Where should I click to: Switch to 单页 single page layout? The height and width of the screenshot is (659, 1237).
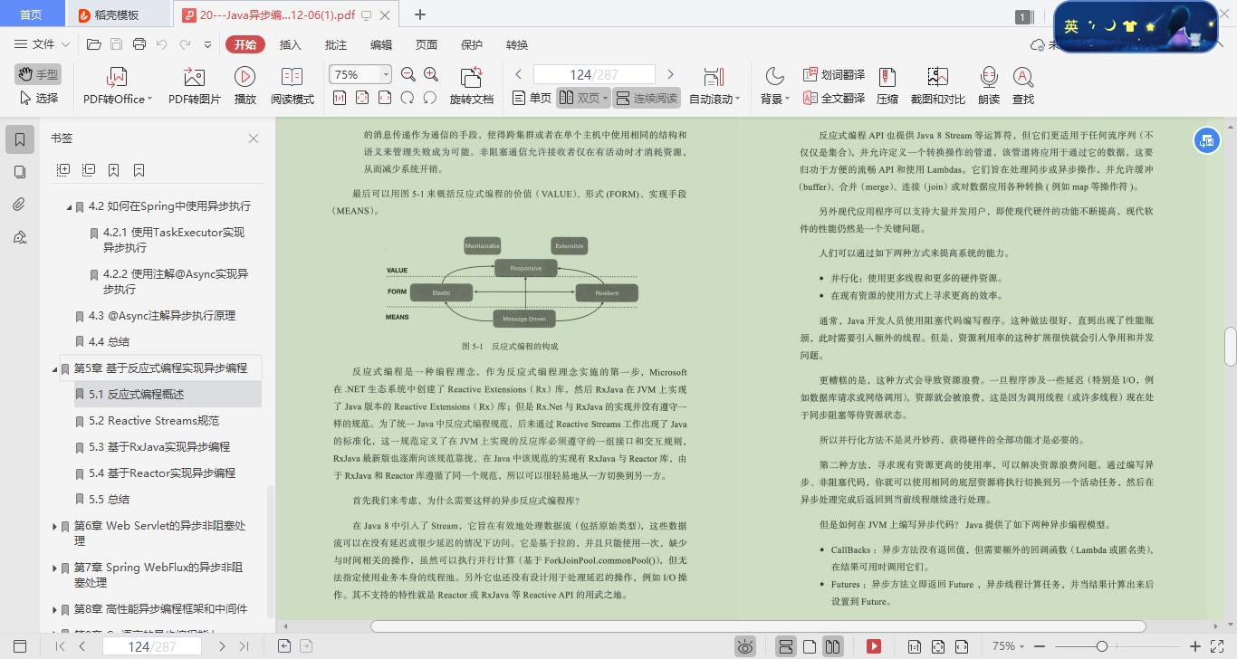[x=532, y=98]
